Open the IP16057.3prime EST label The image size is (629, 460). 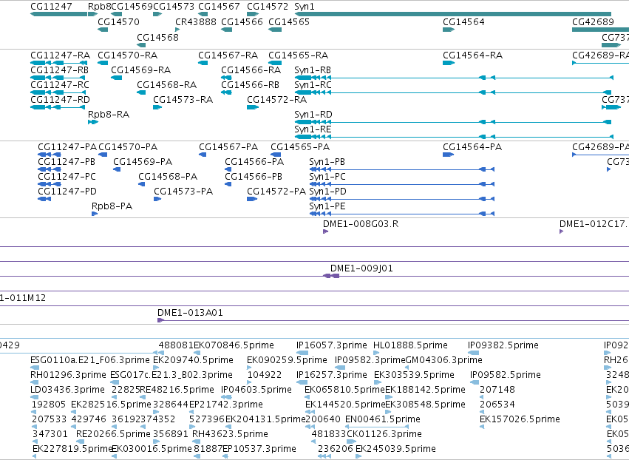(332, 345)
